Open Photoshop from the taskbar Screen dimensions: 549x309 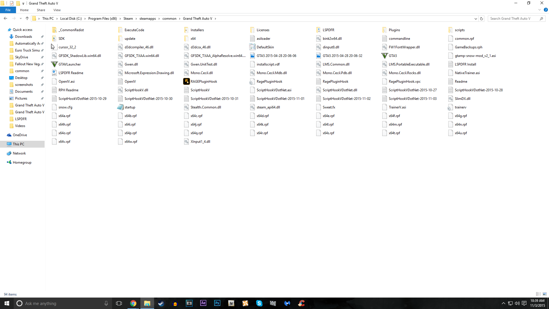(217, 303)
